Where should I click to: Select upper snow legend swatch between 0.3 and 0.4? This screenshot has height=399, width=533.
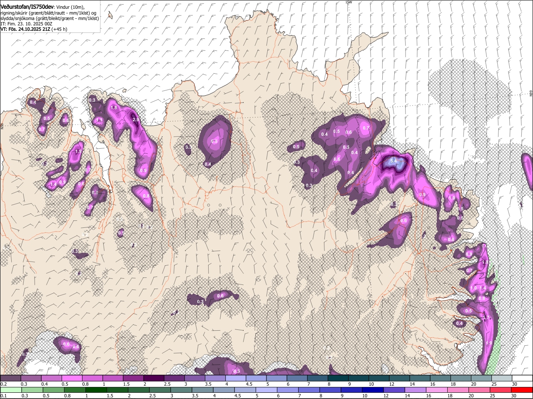click(x=31, y=378)
